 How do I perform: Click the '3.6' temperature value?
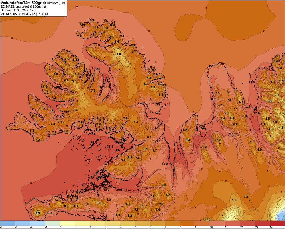click(119, 54)
